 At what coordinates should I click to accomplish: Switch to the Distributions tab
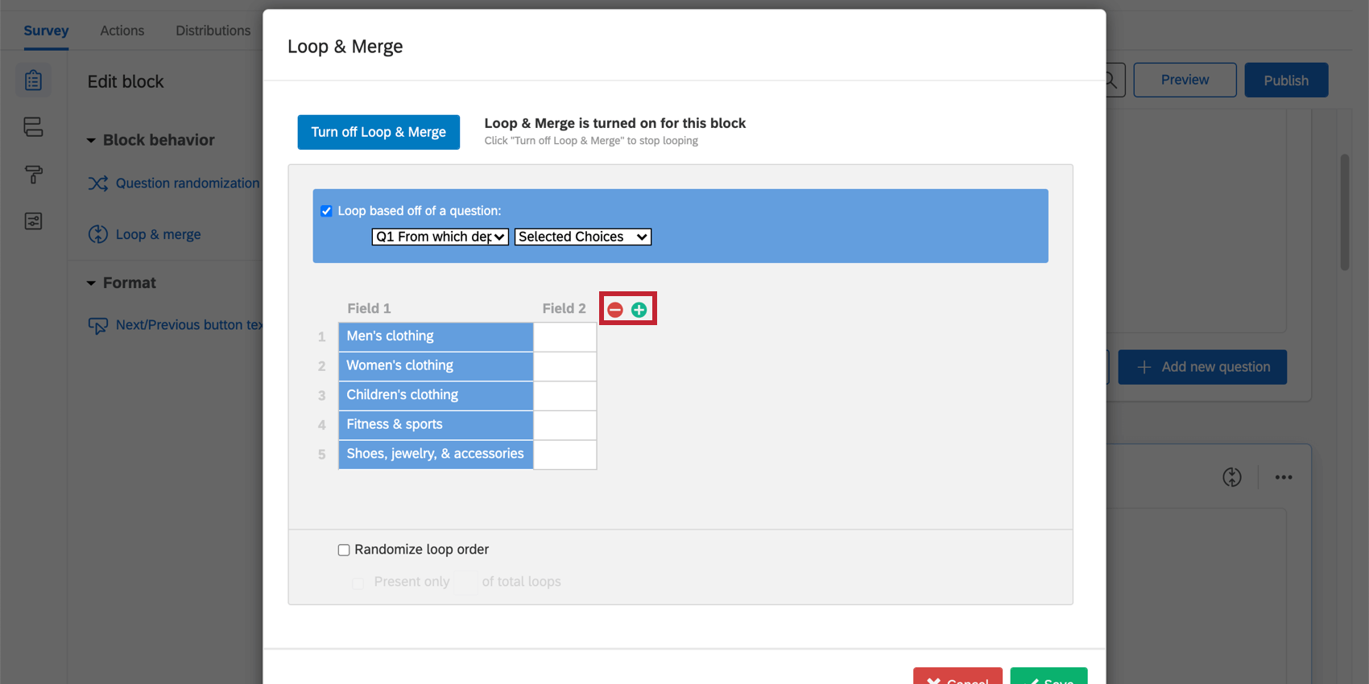[213, 31]
